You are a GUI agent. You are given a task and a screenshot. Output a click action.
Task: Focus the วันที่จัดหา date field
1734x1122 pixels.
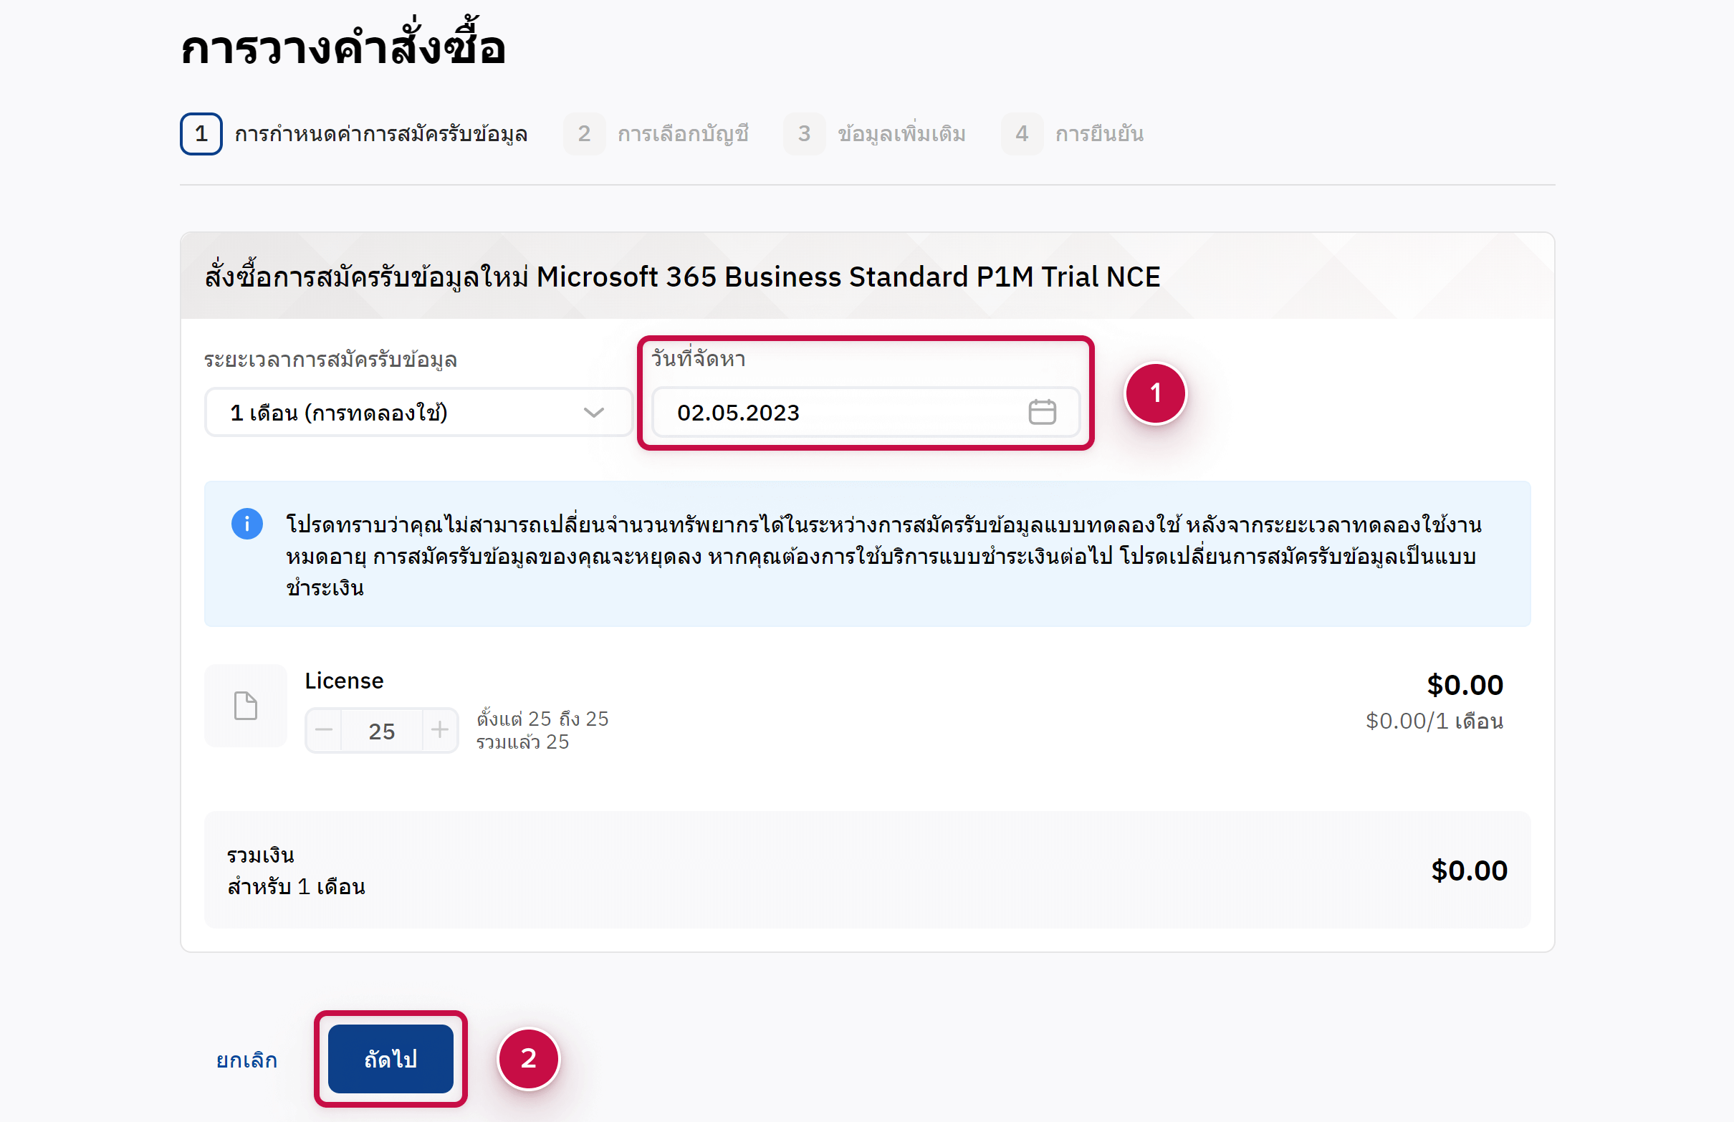click(838, 413)
